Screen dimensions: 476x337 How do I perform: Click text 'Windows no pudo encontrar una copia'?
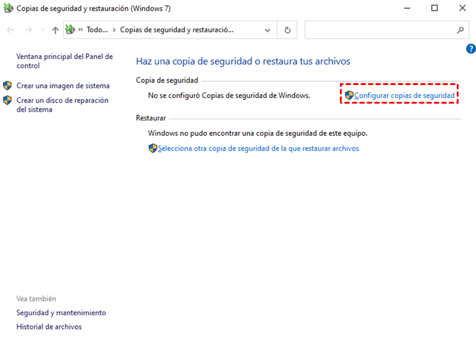258,133
